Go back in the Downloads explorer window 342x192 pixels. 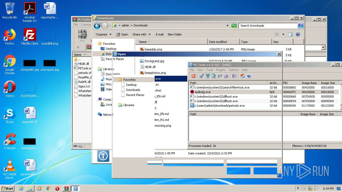click(x=97, y=26)
